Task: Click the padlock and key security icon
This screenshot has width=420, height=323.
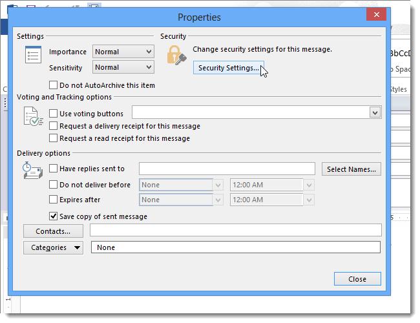Action: click(176, 55)
